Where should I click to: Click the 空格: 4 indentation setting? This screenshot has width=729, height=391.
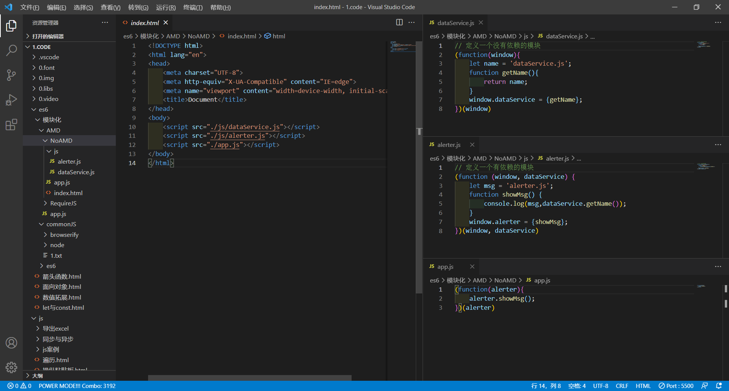pyautogui.click(x=577, y=386)
